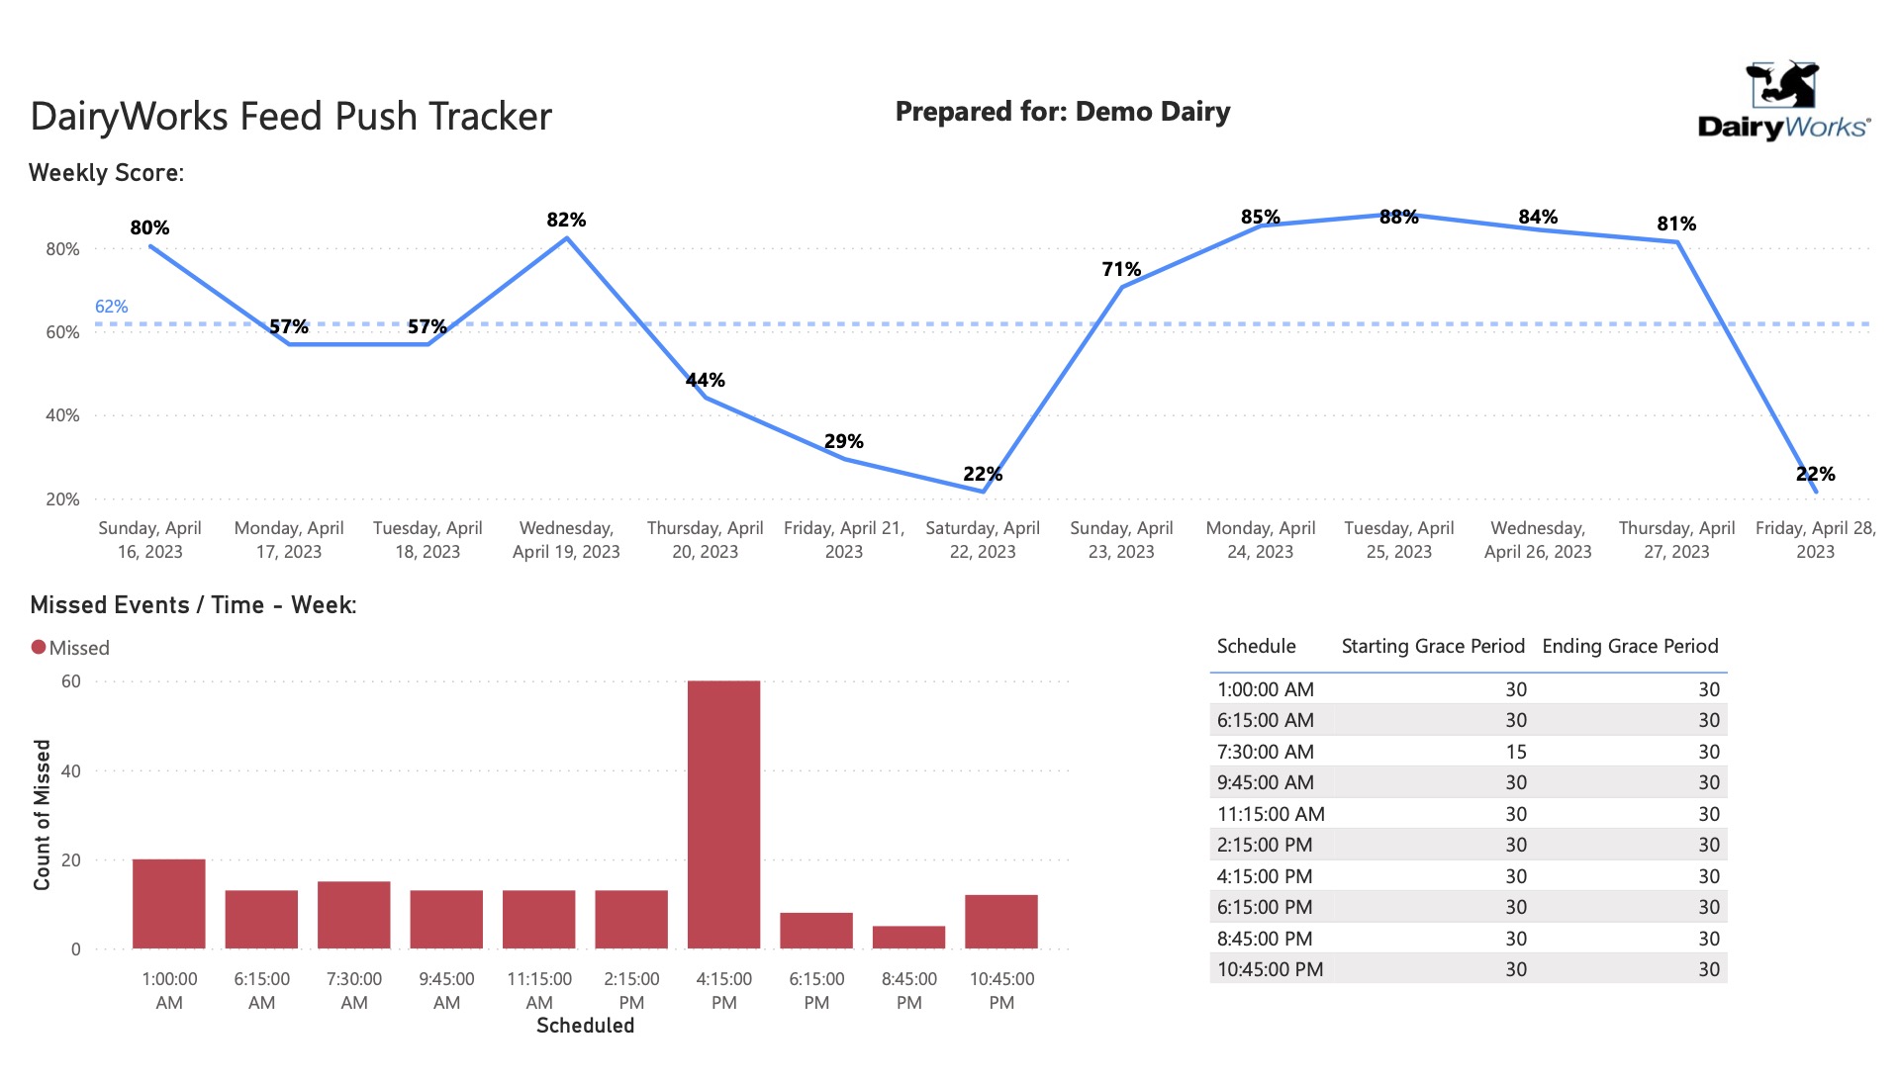The height and width of the screenshot is (1083, 1900).
Task: Select the 10:45:00 PM schedule row
Action: pyautogui.click(x=1468, y=969)
